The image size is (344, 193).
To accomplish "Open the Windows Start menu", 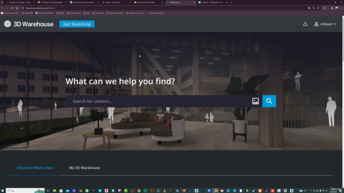I will [2, 191].
